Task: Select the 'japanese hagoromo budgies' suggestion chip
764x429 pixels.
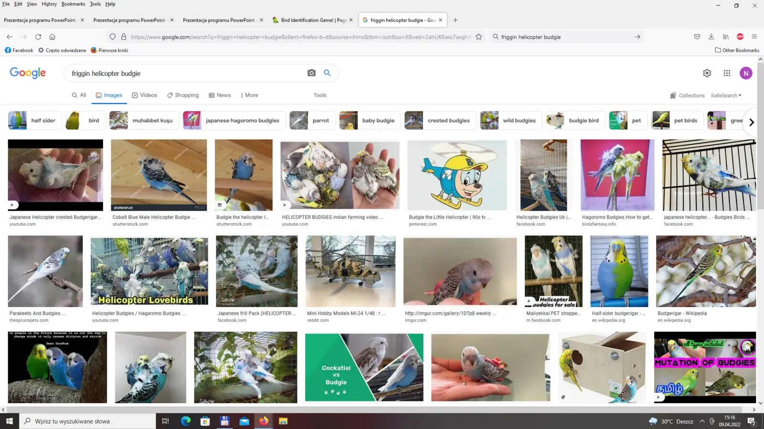Action: pyautogui.click(x=234, y=121)
